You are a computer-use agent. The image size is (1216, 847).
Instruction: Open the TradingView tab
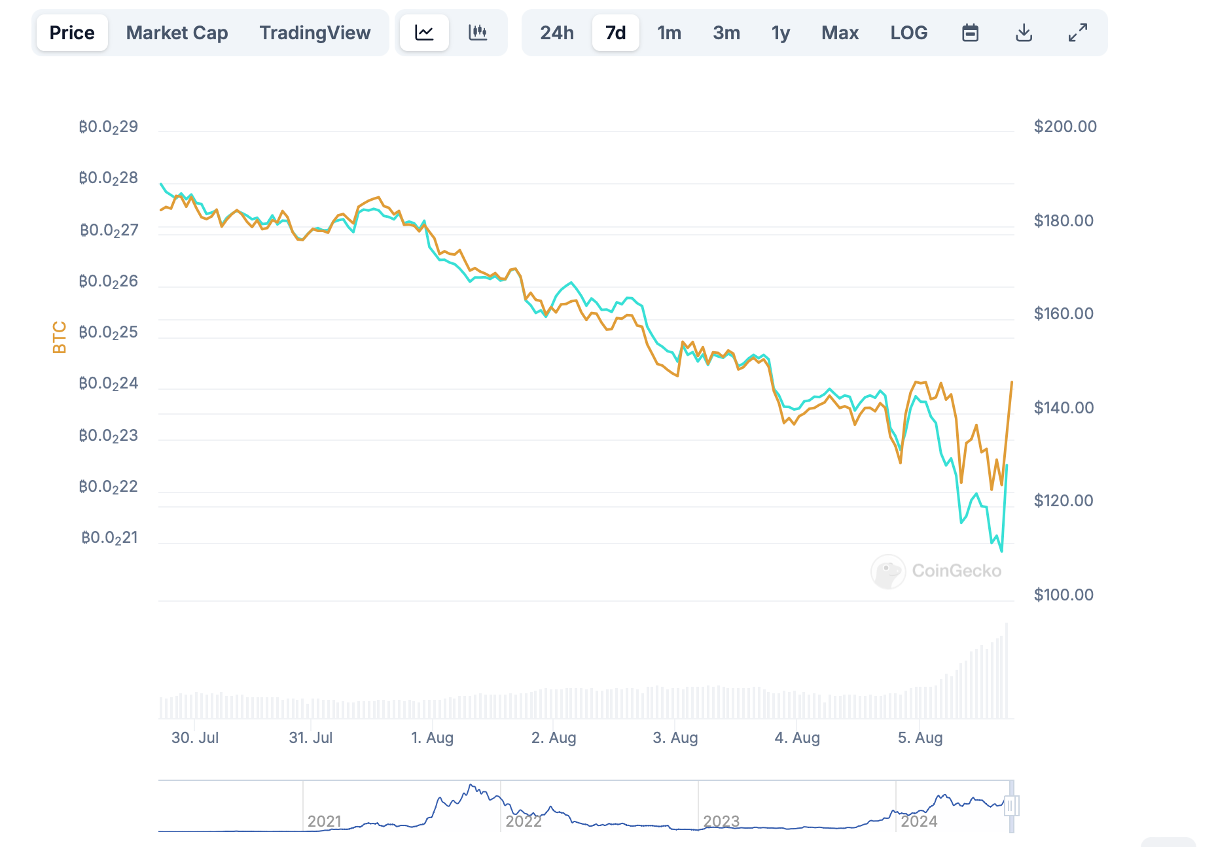pos(315,32)
